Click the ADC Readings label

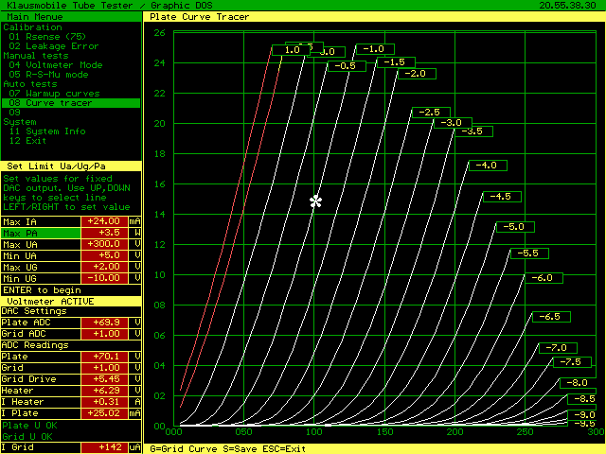[x=35, y=345]
